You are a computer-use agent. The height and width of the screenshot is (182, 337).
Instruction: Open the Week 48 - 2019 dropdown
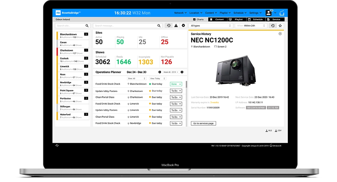tap(171, 72)
